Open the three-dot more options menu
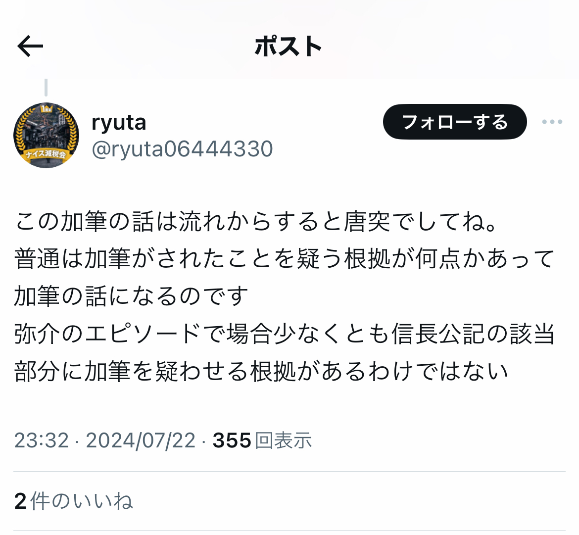Image resolution: width=579 pixels, height=535 pixels. [552, 122]
